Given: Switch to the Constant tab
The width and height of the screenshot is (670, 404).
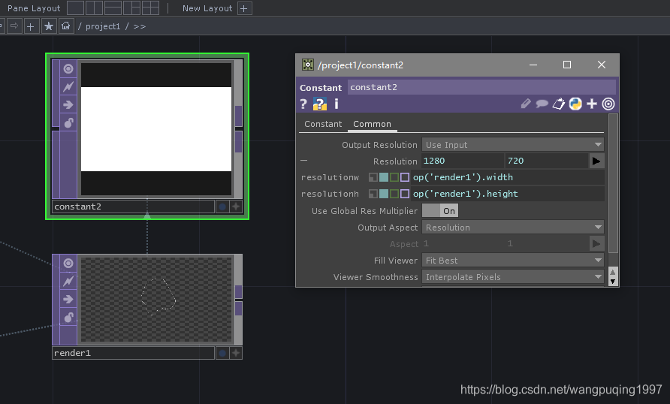Looking at the screenshot, I should (323, 124).
